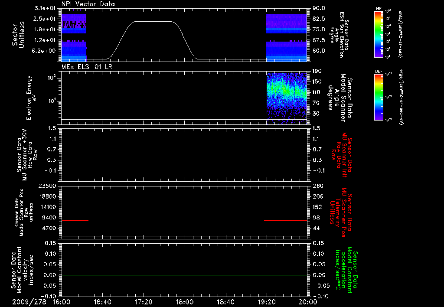Click the '98' telemetry tick value
This screenshot has height=307, width=444.
(316, 218)
